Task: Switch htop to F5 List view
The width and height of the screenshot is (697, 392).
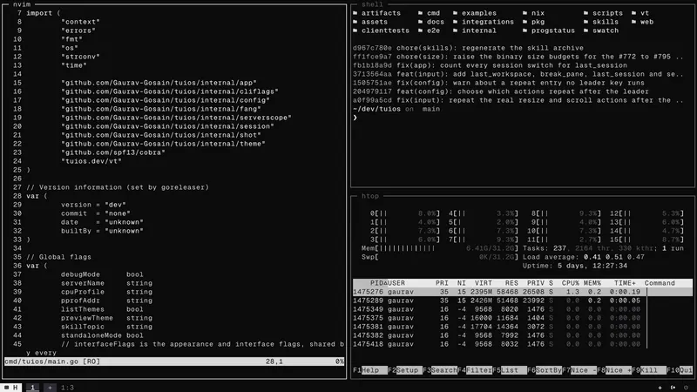Action: pyautogui.click(x=510, y=370)
